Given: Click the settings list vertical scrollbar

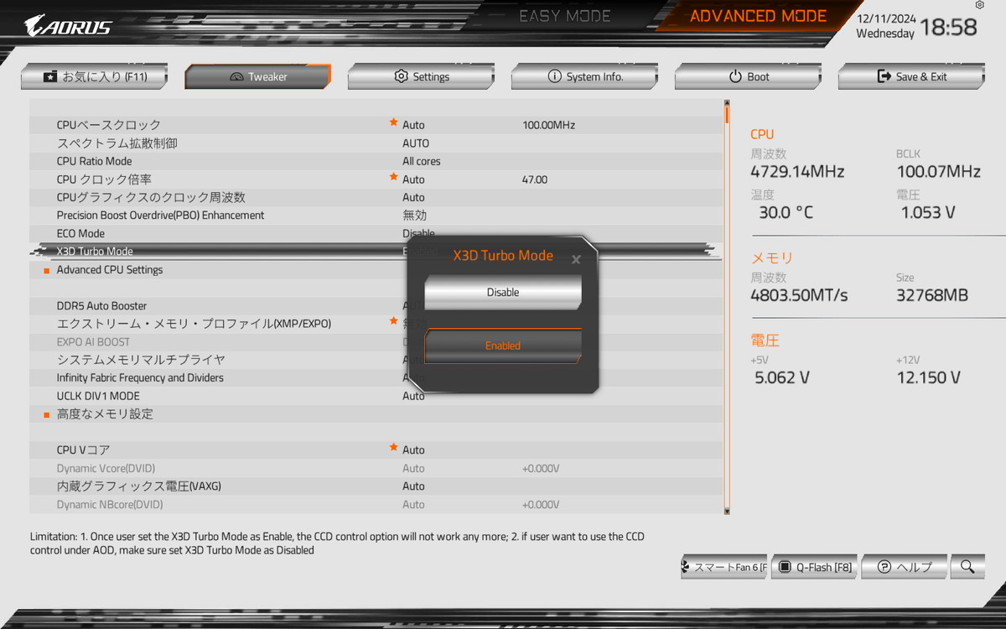Looking at the screenshot, I should (x=727, y=306).
